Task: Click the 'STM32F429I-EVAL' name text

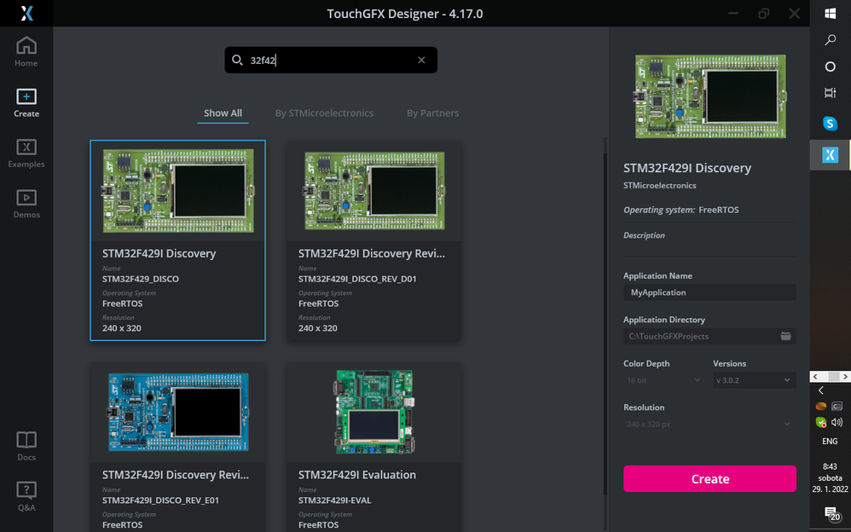Action: click(x=335, y=500)
